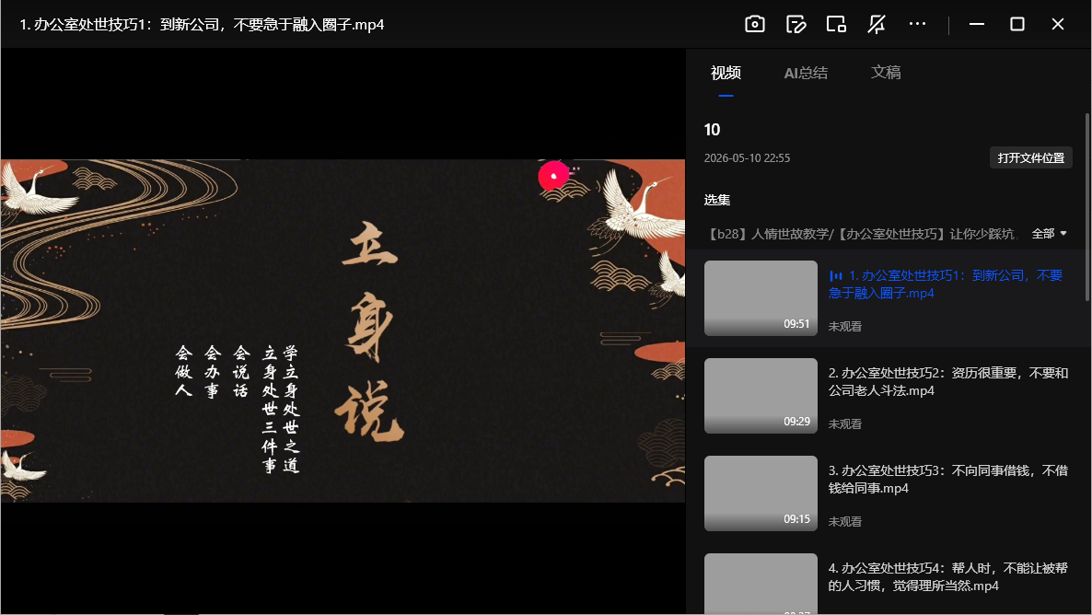1092x615 pixels.
Task: Enable picture-in-picture mini window icon
Action: pyautogui.click(x=836, y=24)
